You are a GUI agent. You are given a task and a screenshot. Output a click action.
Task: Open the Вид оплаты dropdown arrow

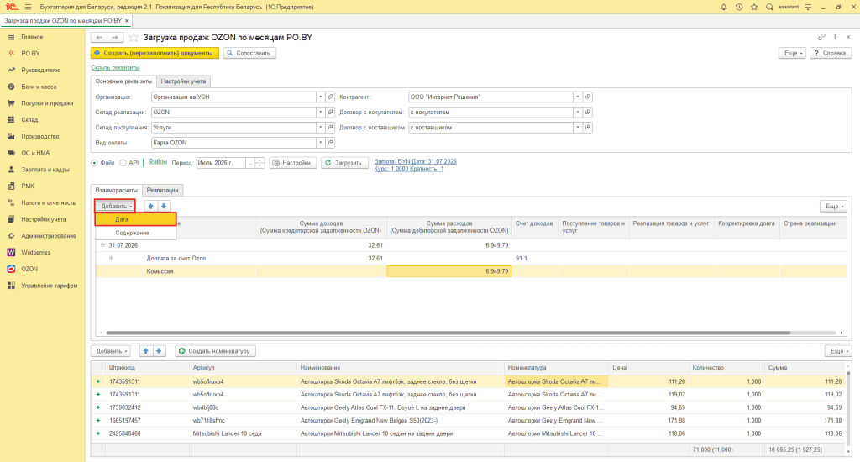point(320,143)
